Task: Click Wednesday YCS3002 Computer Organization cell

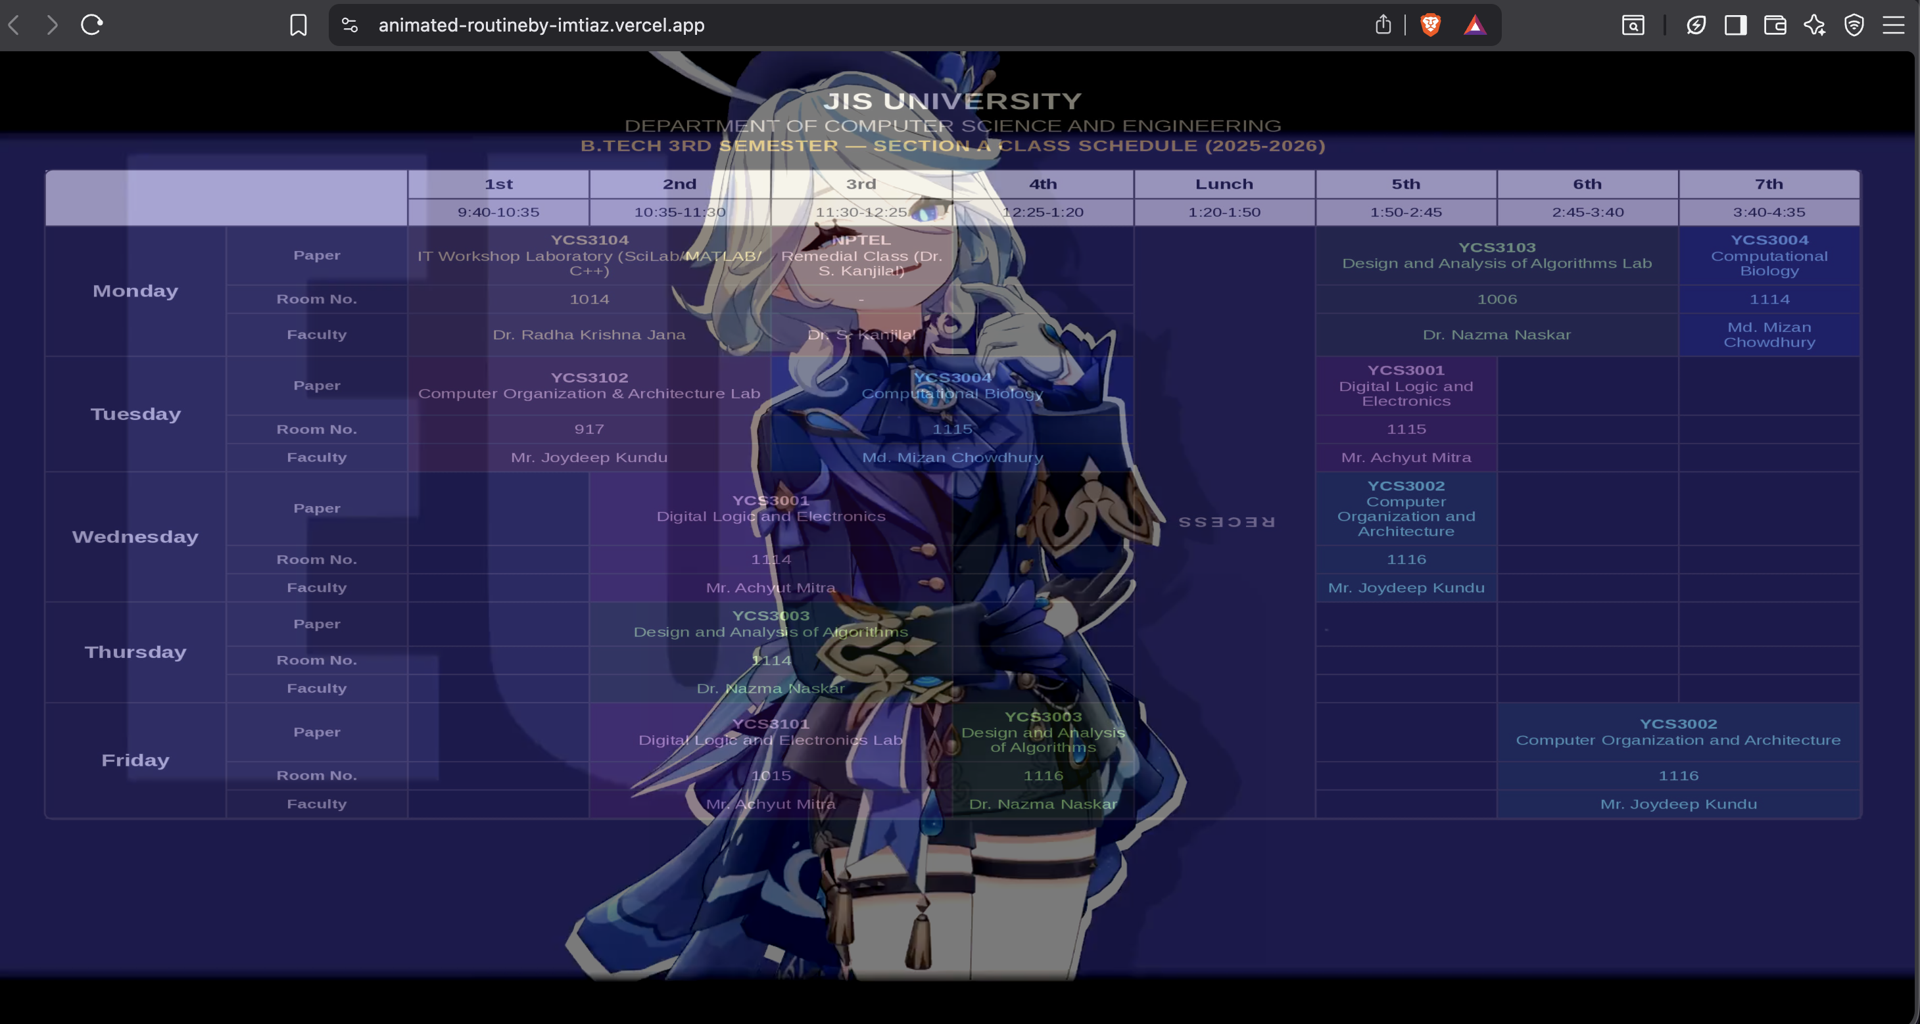Action: tap(1406, 509)
